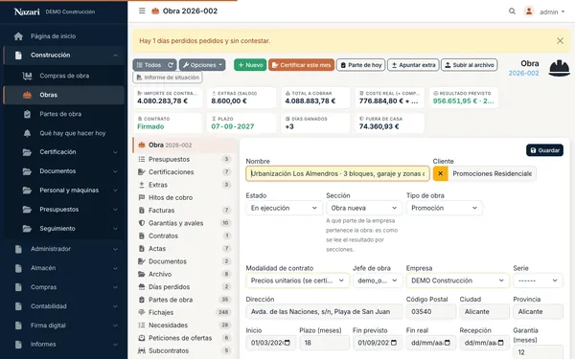Open the Certificaciones section
The height and width of the screenshot is (359, 575).
pyautogui.click(x=184, y=172)
